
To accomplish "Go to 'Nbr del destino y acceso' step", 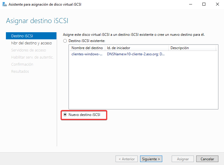I will (x=31, y=43).
